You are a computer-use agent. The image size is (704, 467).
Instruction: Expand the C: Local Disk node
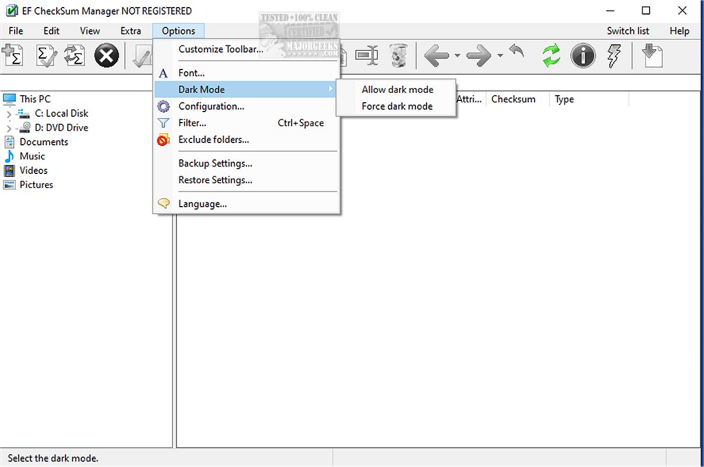click(9, 114)
